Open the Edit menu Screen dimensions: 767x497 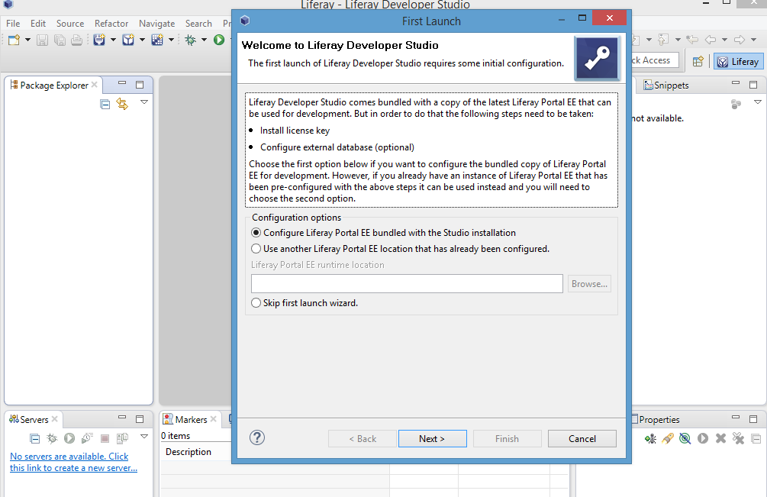38,24
